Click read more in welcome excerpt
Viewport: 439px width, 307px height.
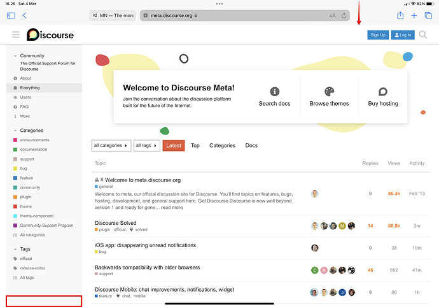[x=172, y=208]
